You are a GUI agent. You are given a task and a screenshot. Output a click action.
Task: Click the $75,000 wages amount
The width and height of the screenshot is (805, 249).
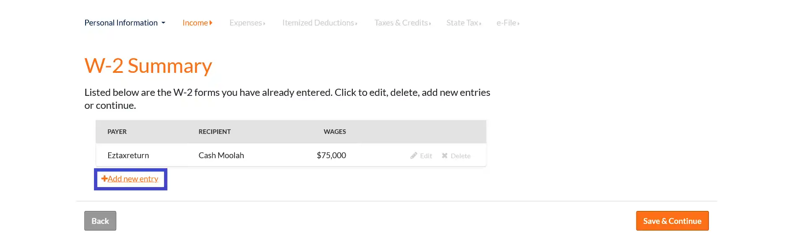coord(331,156)
